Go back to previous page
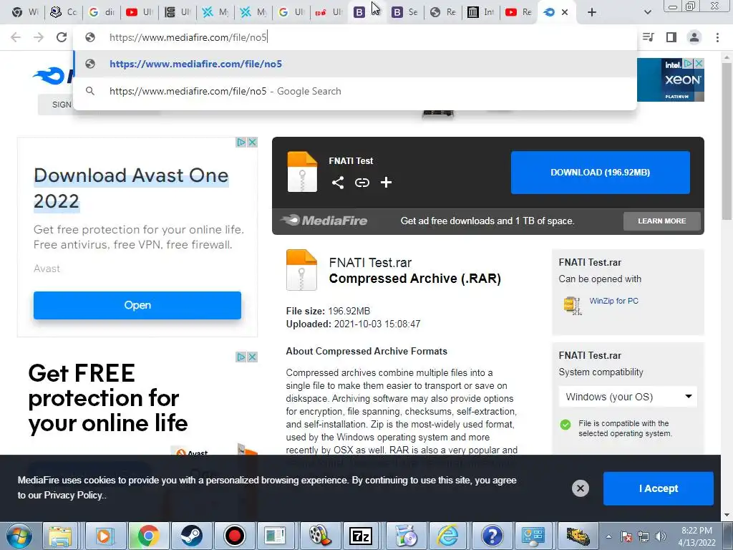733x550 pixels. coord(16,37)
